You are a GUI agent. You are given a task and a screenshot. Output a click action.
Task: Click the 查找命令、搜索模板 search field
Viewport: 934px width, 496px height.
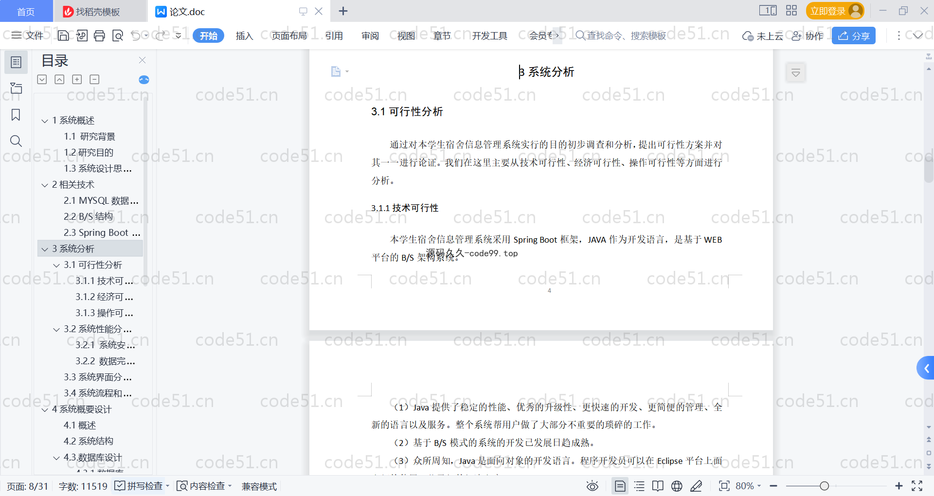tap(621, 35)
